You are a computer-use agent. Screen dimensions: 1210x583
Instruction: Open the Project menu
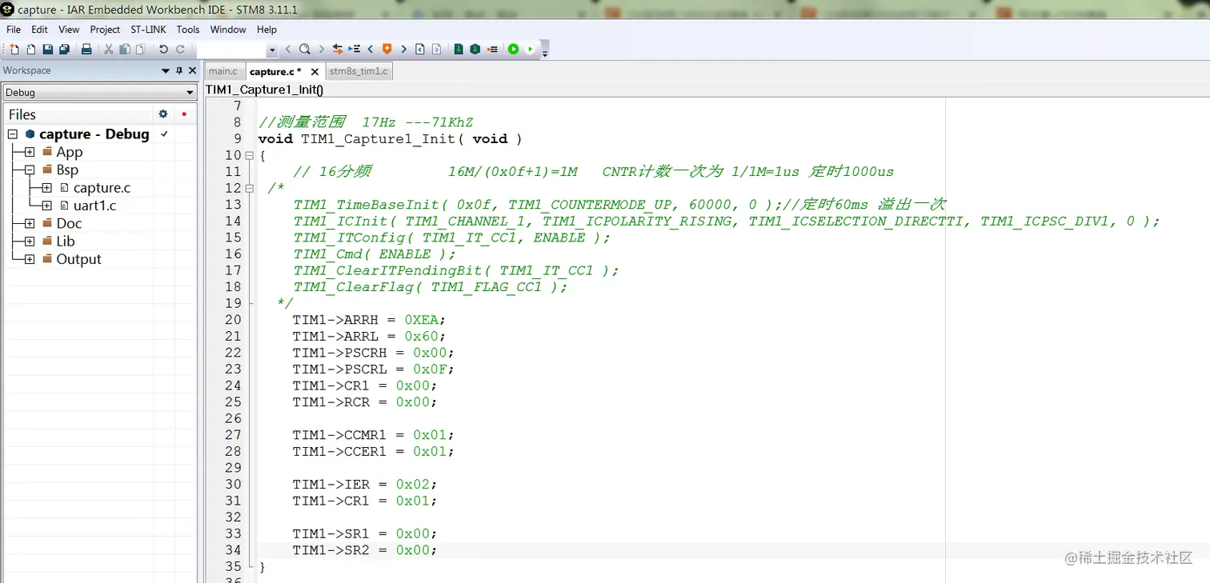(x=105, y=30)
